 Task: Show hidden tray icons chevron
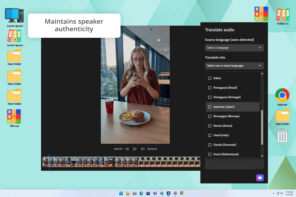point(273,193)
